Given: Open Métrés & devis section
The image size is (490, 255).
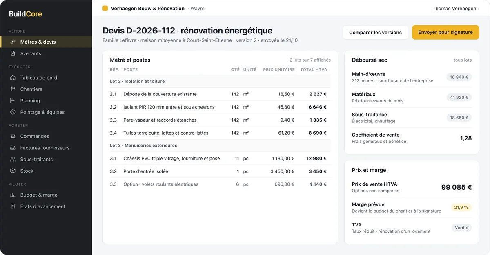Looking at the screenshot, I should click(46, 42).
